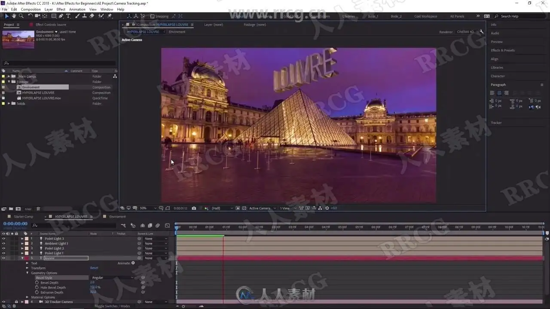Take a snapshot of the composition viewer
The width and height of the screenshot is (550, 309).
[x=194, y=208]
